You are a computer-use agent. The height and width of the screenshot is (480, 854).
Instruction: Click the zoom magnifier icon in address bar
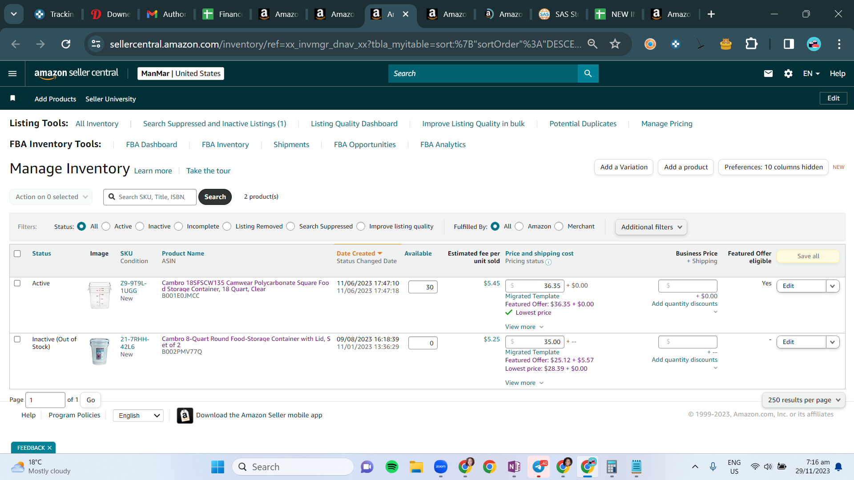(592, 44)
